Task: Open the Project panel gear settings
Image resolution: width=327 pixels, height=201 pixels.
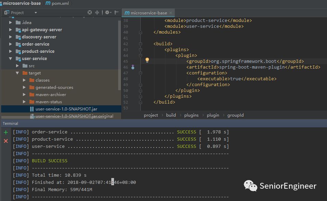Action: 107,12
